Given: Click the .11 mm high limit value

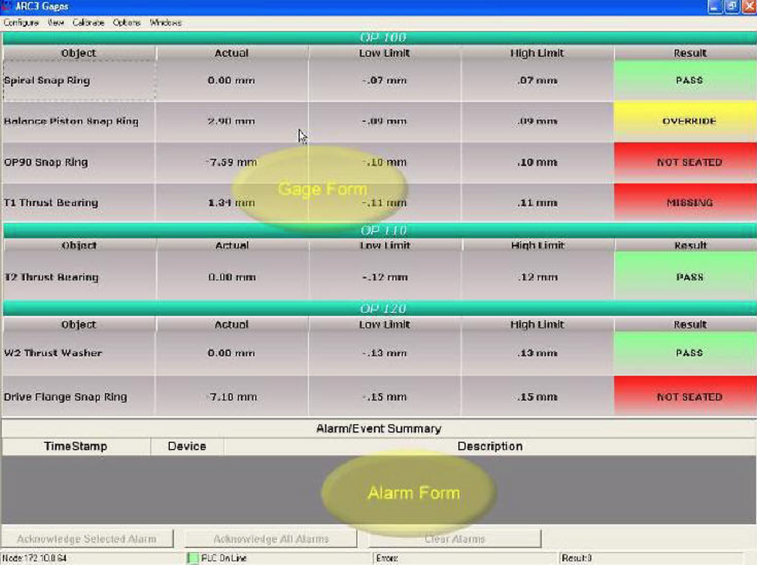Looking at the screenshot, I should 537,203.
